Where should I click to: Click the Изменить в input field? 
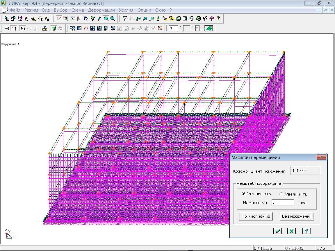(282, 202)
